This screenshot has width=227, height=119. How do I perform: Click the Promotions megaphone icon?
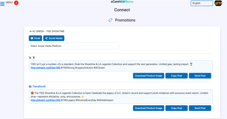coord(110,20)
